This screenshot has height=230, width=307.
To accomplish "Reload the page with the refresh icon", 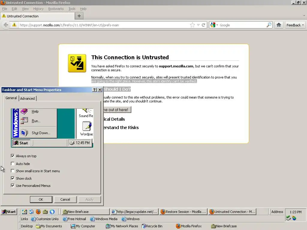I will tap(204, 25).
